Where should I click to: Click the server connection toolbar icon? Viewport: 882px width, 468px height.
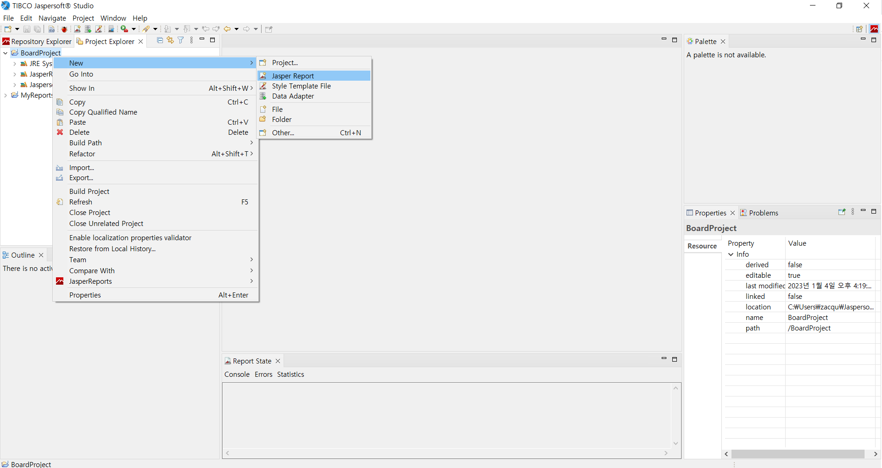coord(111,29)
